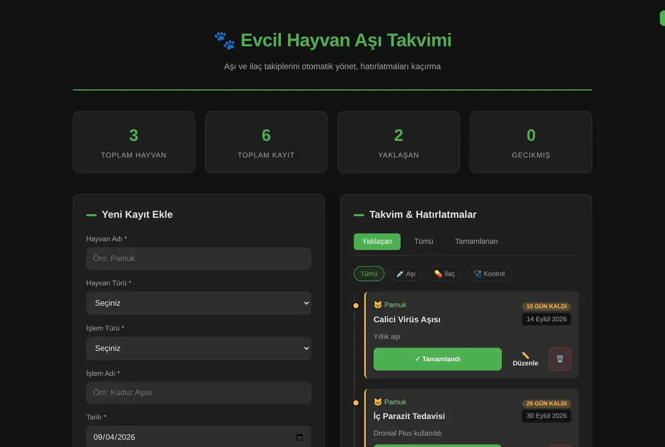Click the Tarih date field
Image resolution: width=665 pixels, height=447 pixels.
[198, 437]
